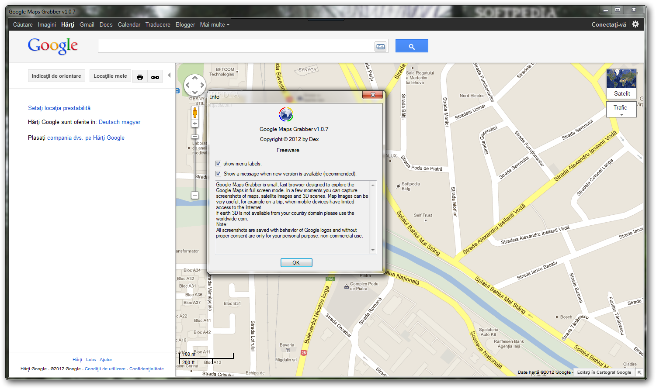Open Confidențialitate link
The width and height of the screenshot is (656, 389).
coord(146,369)
